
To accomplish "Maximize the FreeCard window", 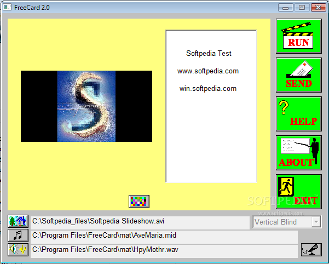I will [302, 8].
